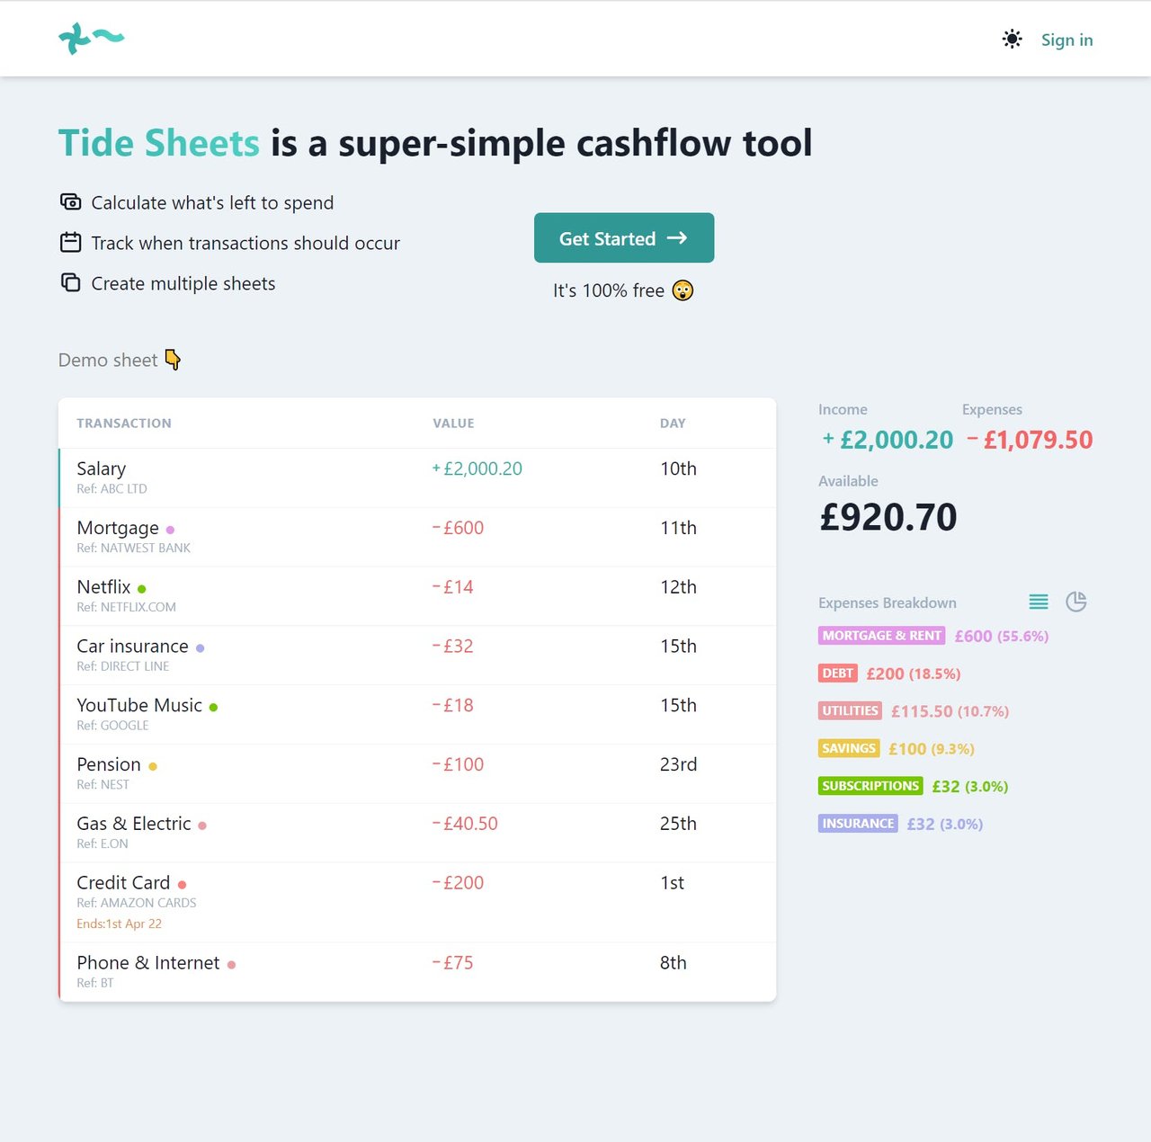Click the Netflix green category dot
Viewport: 1151px width, 1142px height.
pyautogui.click(x=142, y=589)
